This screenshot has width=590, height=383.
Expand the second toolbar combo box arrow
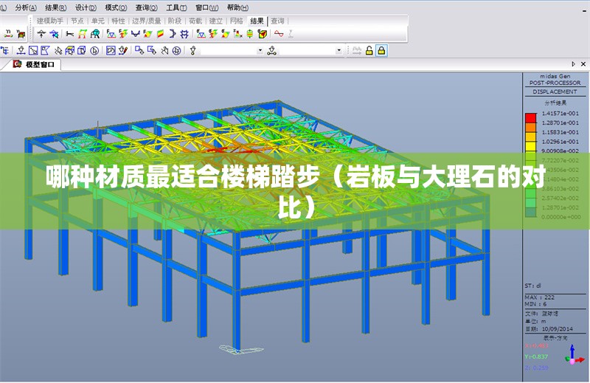[339, 51]
